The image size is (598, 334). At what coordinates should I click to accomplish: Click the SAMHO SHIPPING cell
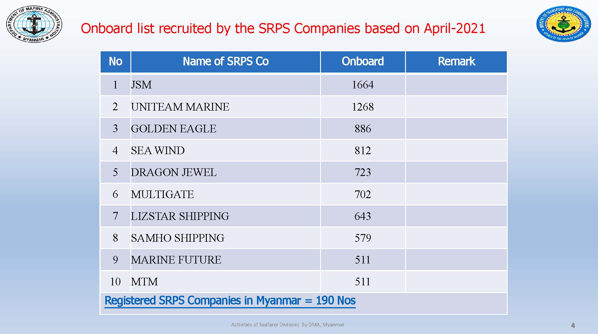(178, 238)
